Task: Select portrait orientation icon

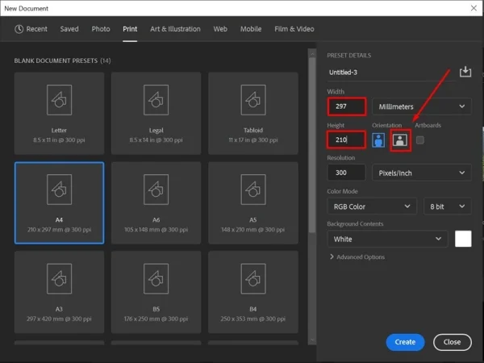Action: 378,140
